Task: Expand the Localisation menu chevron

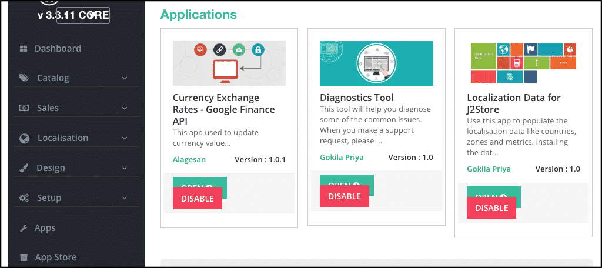Action: [x=125, y=138]
